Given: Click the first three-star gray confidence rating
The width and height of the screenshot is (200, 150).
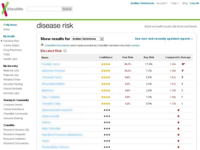Looking at the screenshot, I should point(107,110).
